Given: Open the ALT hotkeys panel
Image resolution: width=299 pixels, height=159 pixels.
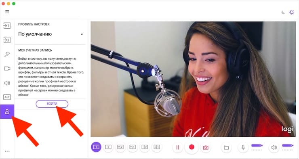Looking at the screenshot, I should 7,97.
